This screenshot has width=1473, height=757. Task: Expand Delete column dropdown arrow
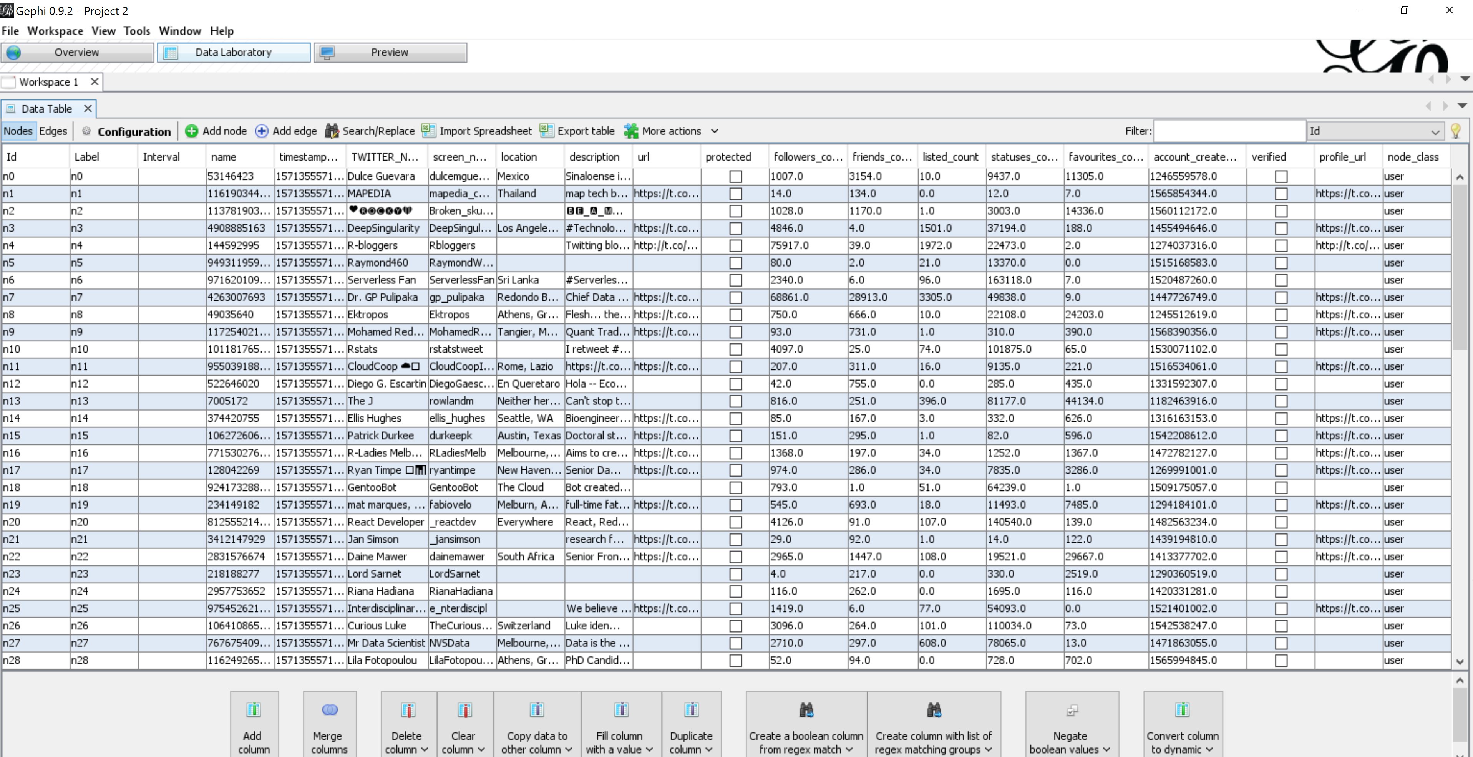[424, 749]
